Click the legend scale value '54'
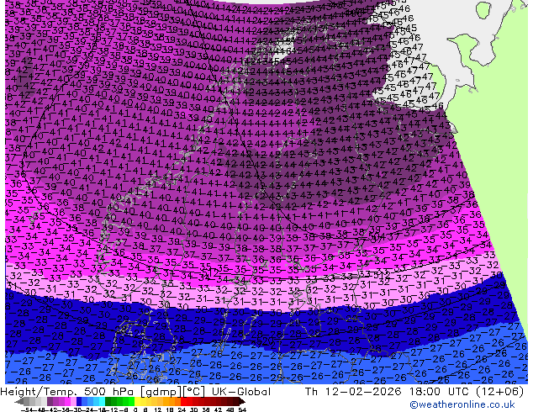 [x=242, y=410]
